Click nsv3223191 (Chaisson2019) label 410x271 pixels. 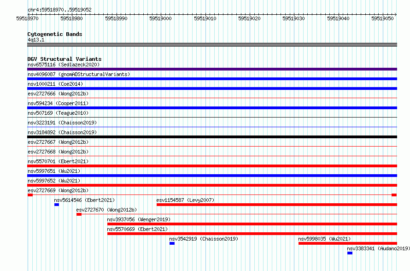[x=62, y=123]
